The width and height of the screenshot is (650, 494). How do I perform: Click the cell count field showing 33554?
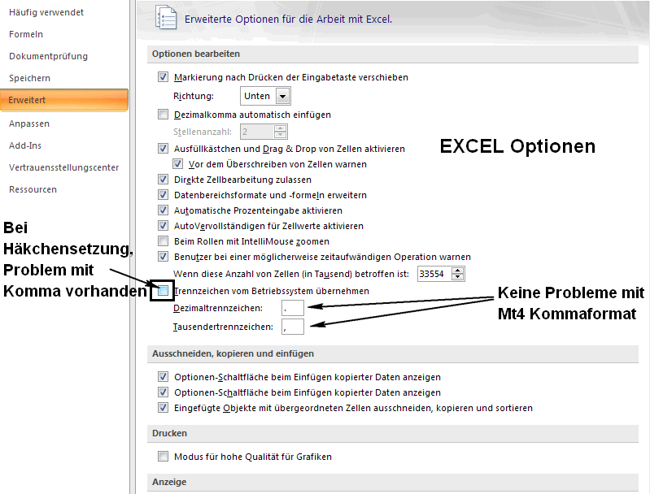pos(434,274)
